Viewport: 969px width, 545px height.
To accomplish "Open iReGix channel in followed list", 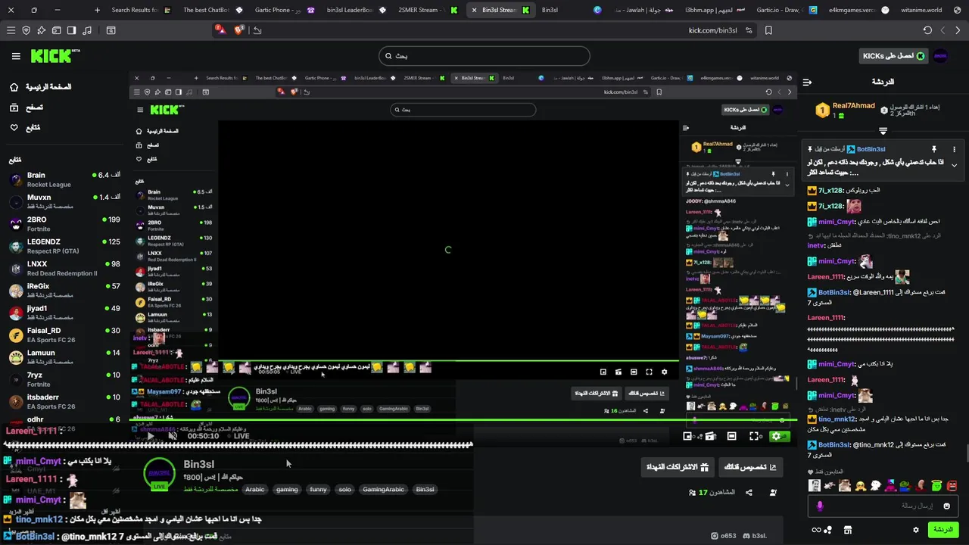I will pyautogui.click(x=64, y=290).
